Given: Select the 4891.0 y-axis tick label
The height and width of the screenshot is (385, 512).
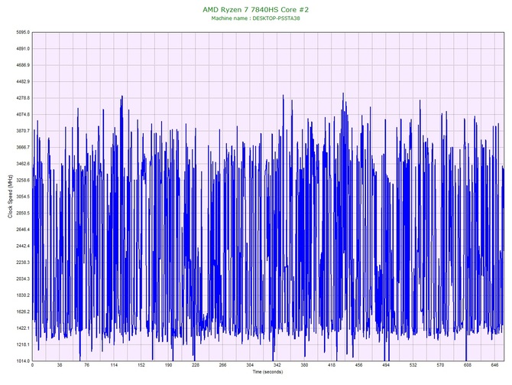Looking at the screenshot, I should coord(22,49).
